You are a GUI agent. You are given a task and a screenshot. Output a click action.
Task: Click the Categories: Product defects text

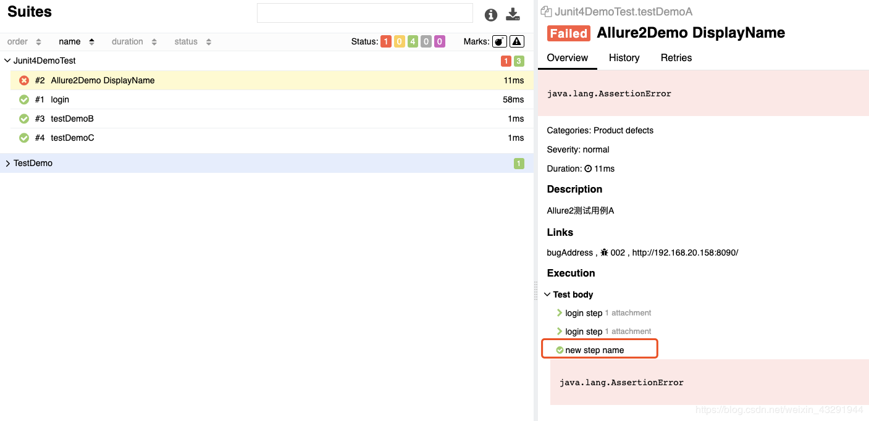pos(600,130)
